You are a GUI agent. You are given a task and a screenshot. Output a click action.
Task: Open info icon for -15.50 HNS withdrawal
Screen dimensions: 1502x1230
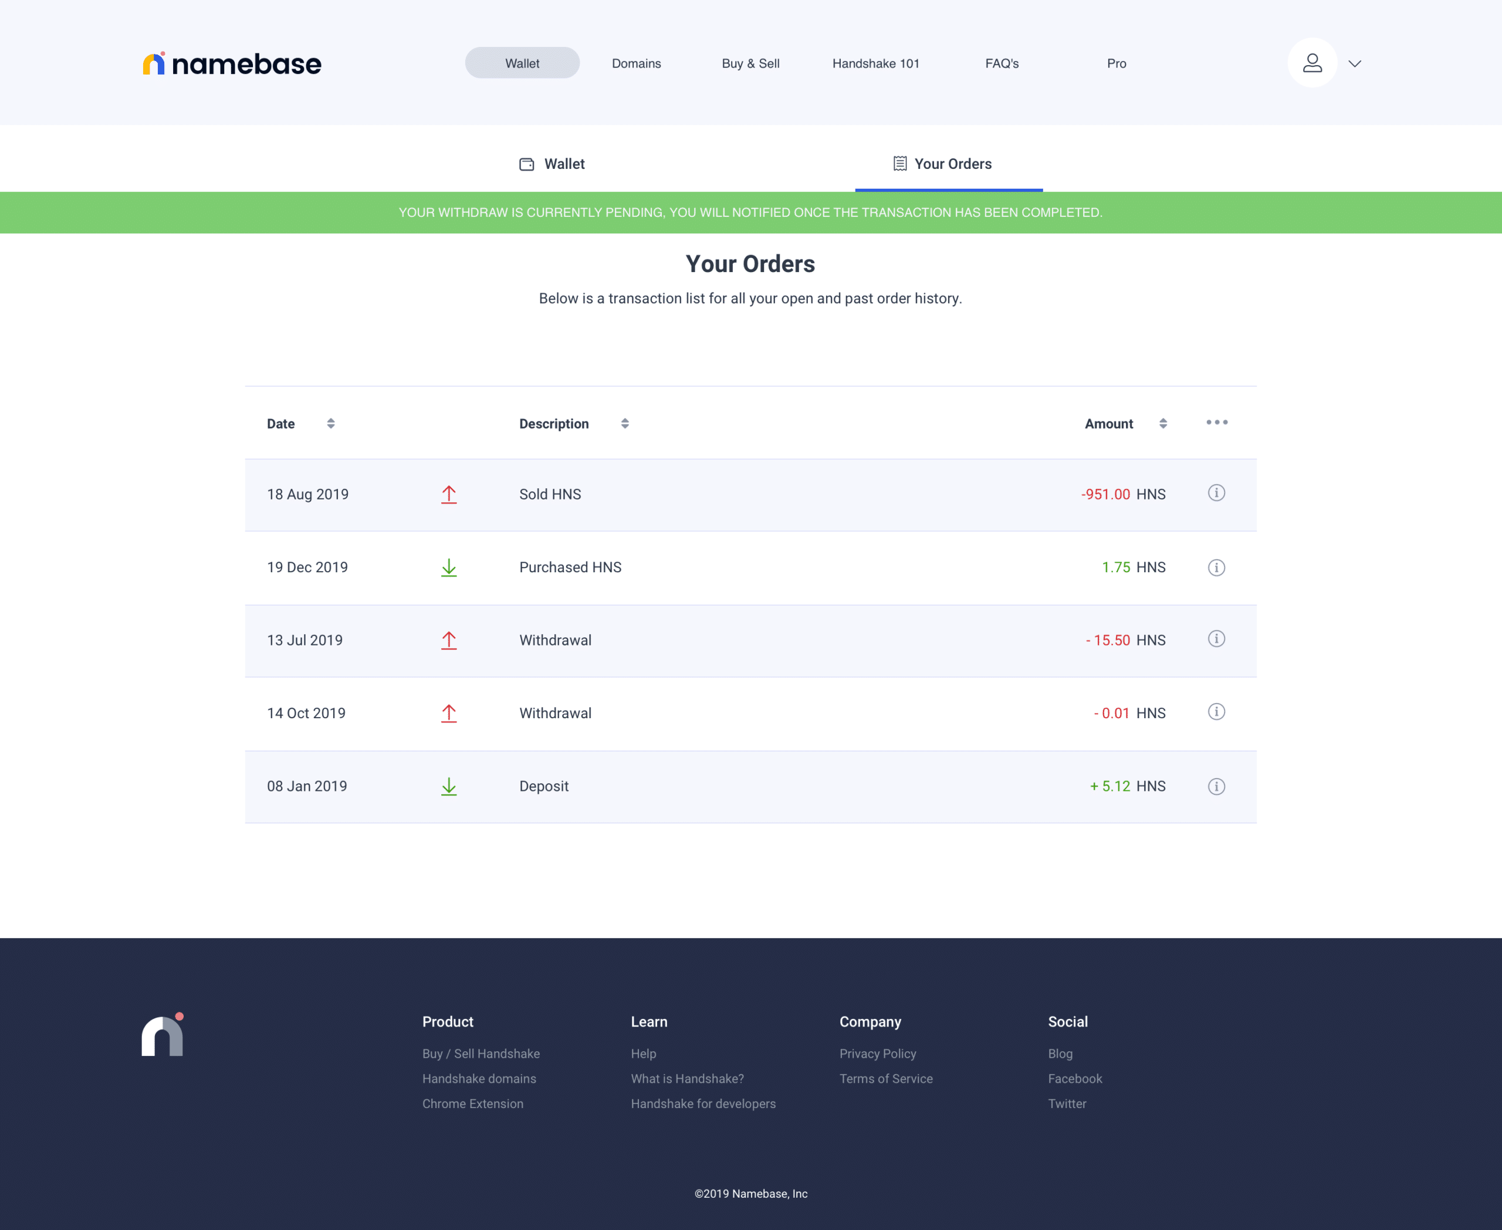(1216, 639)
